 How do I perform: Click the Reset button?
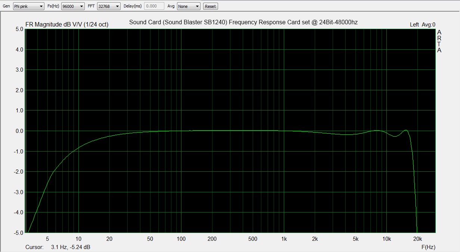click(x=210, y=6)
